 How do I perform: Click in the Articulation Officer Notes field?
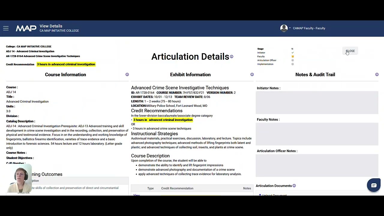tap(317, 165)
